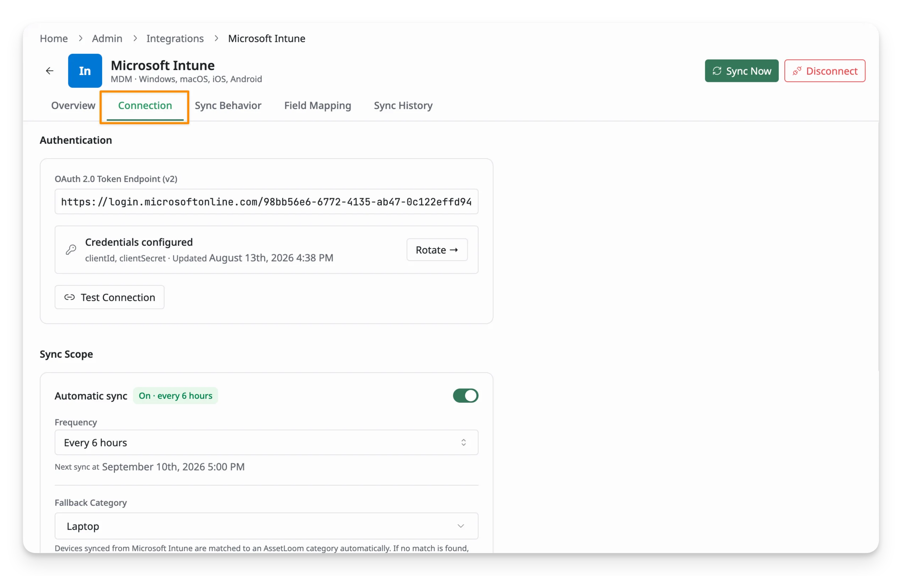Open the Sync Behavior tab
The height and width of the screenshot is (576, 902).
coord(228,106)
